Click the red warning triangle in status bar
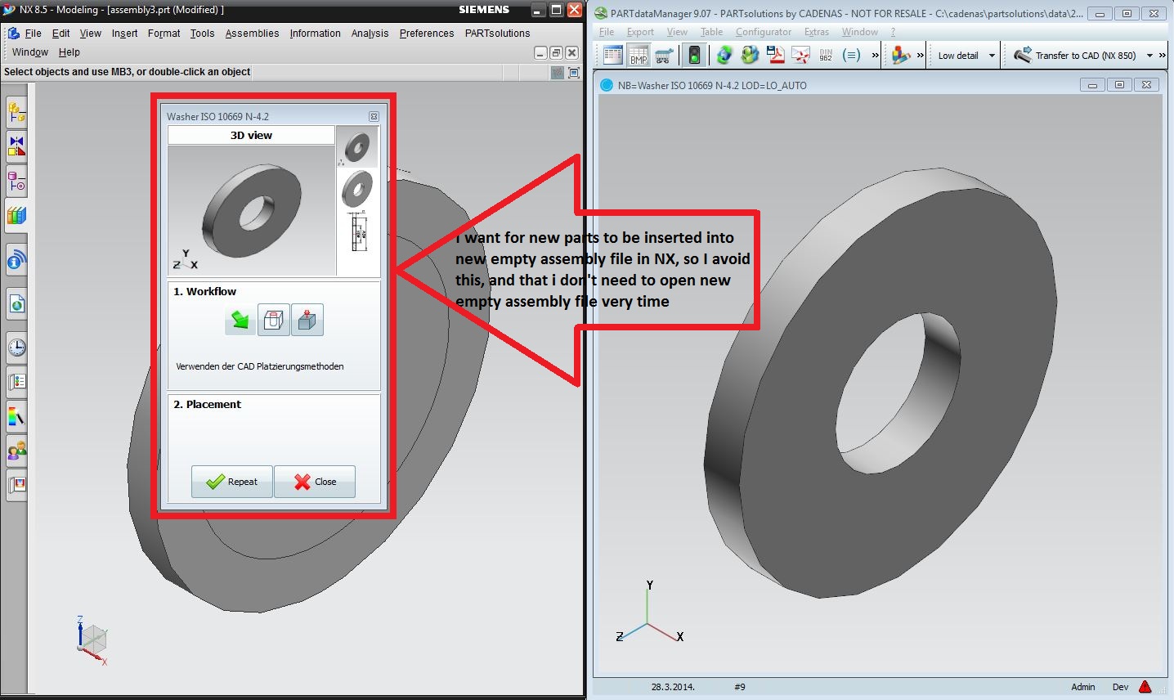1174x700 pixels. point(1145,687)
